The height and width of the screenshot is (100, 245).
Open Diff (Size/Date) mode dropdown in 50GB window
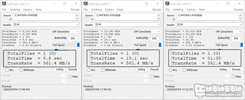229,32
